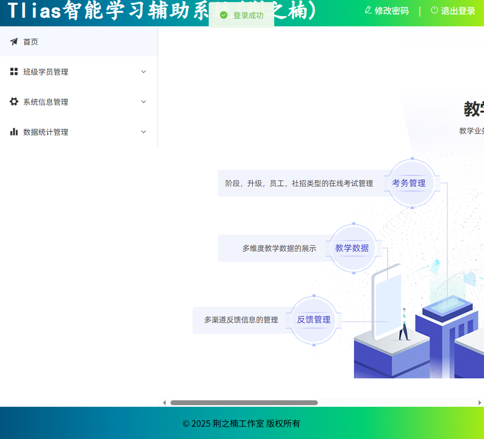
Task: Click the horizontal scrollbar thumb
Action: pos(244,402)
